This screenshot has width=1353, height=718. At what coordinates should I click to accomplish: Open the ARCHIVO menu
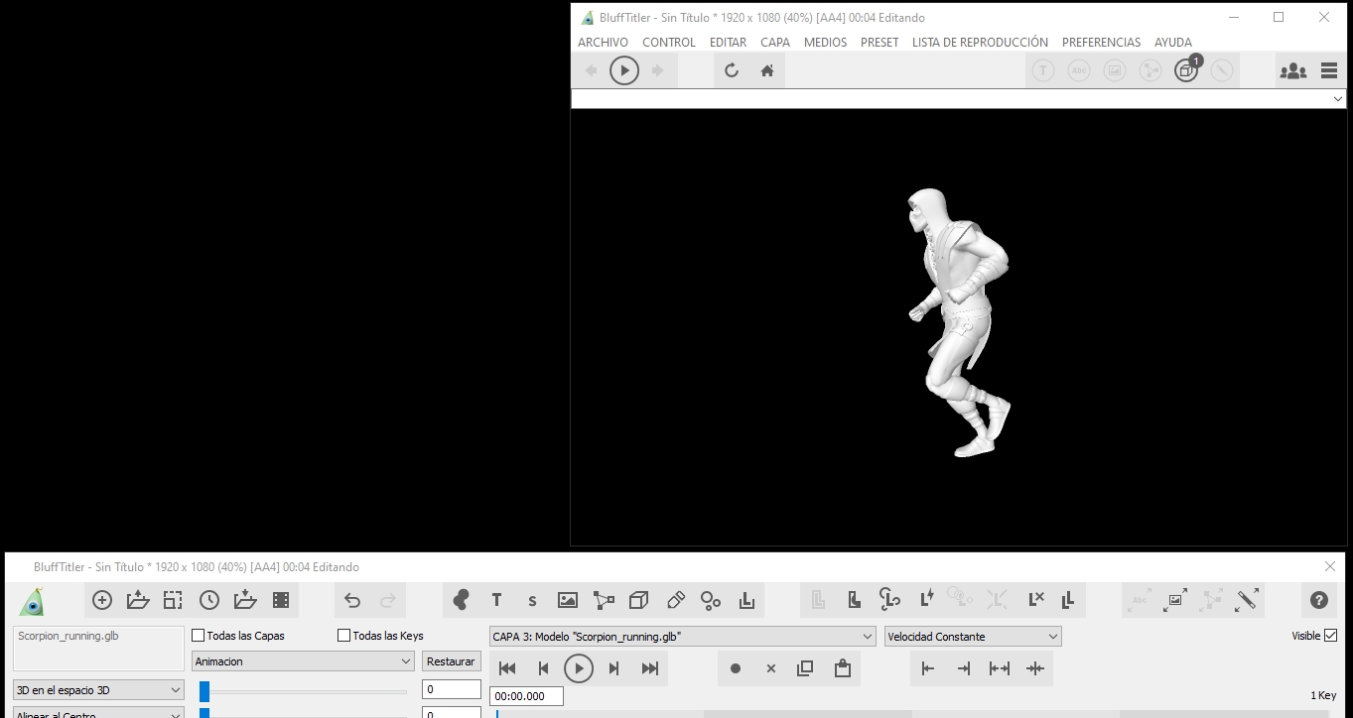[x=603, y=43]
